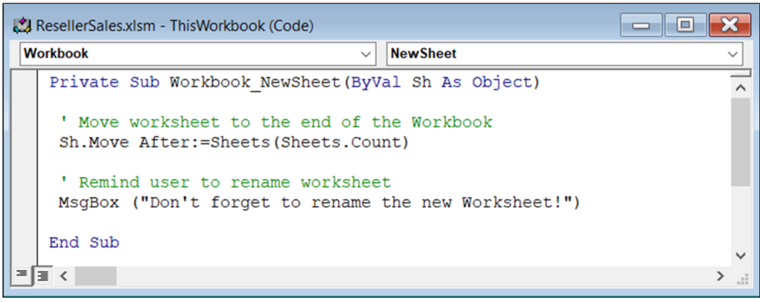Open the Workbook object dropdown
Screen dimensions: 760x302
[366, 54]
